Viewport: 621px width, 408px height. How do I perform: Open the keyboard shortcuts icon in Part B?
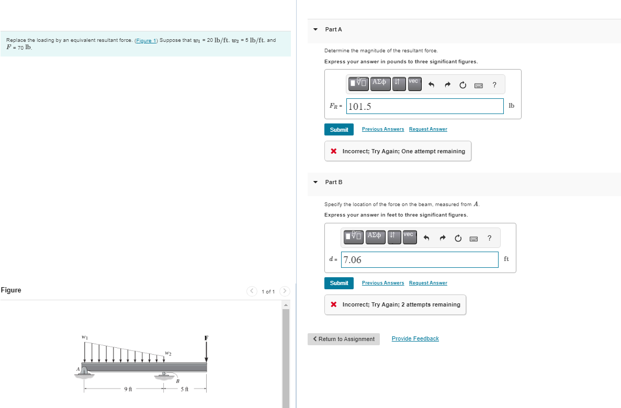point(473,238)
